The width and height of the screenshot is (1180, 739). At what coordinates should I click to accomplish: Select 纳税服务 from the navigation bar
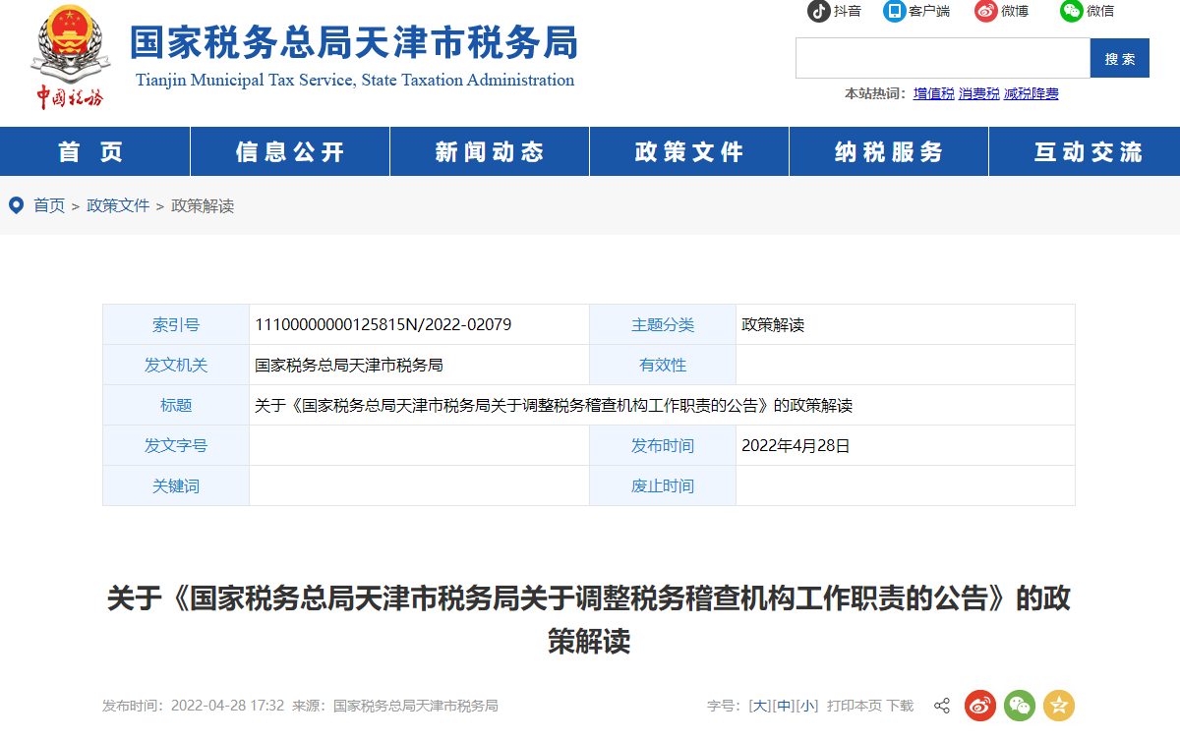(x=888, y=151)
